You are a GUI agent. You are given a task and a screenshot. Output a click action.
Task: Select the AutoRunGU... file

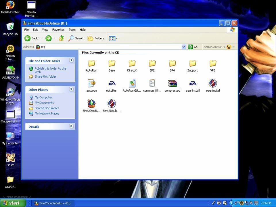pyautogui.click(x=132, y=86)
